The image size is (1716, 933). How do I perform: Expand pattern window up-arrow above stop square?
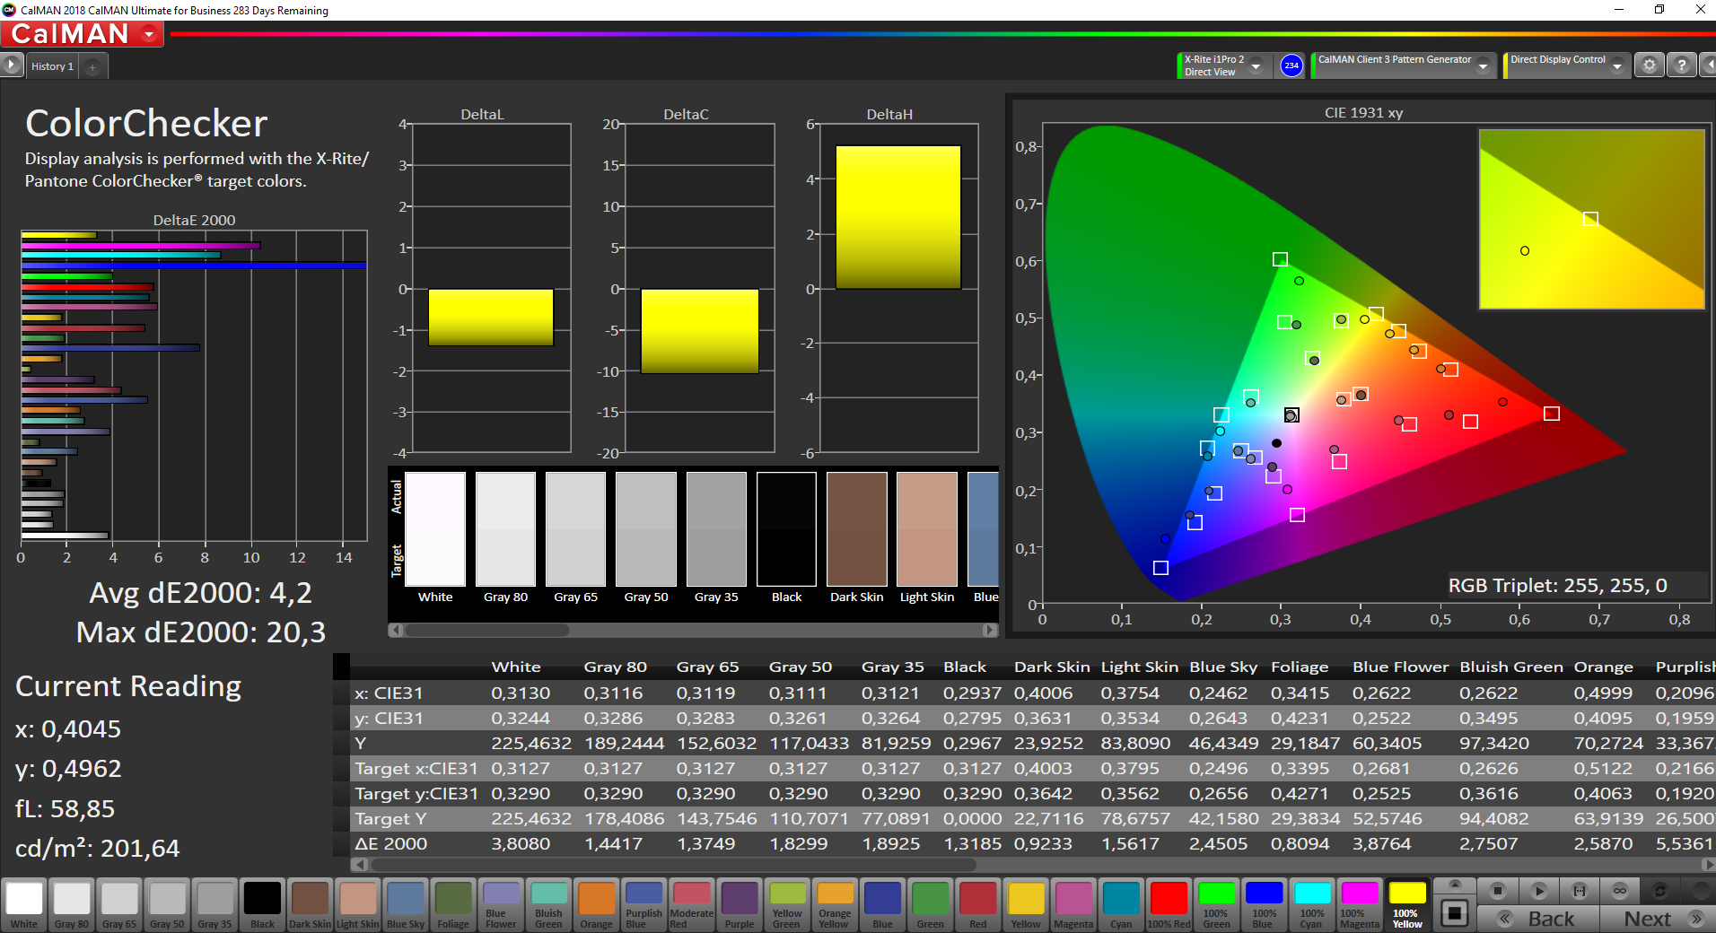coord(1455,885)
